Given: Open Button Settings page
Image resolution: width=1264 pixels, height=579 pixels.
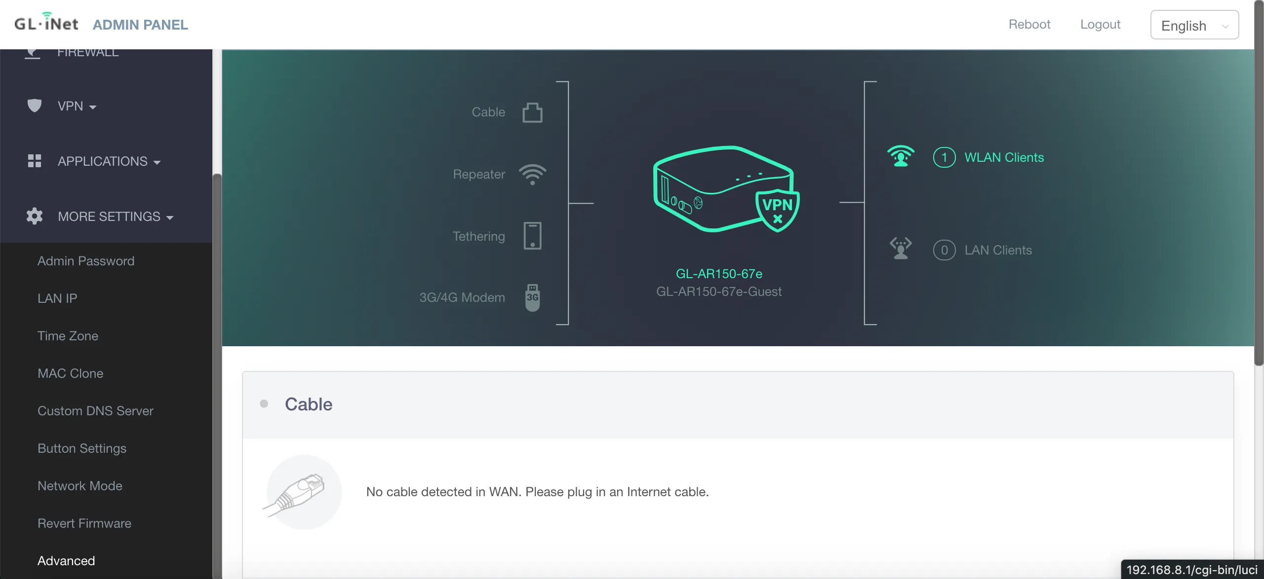Looking at the screenshot, I should coord(82,448).
